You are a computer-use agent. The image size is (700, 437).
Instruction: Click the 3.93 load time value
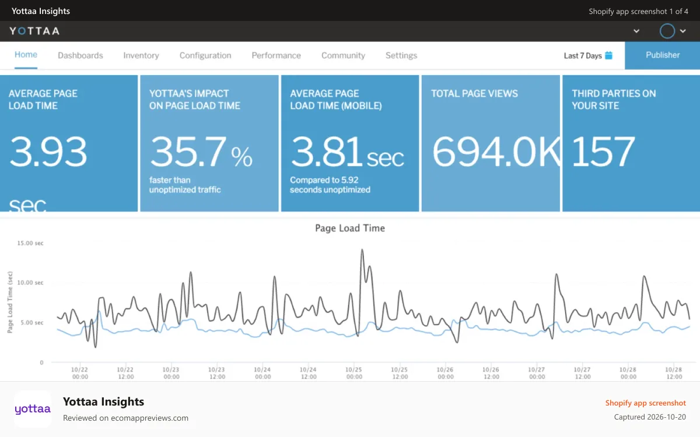pyautogui.click(x=48, y=152)
